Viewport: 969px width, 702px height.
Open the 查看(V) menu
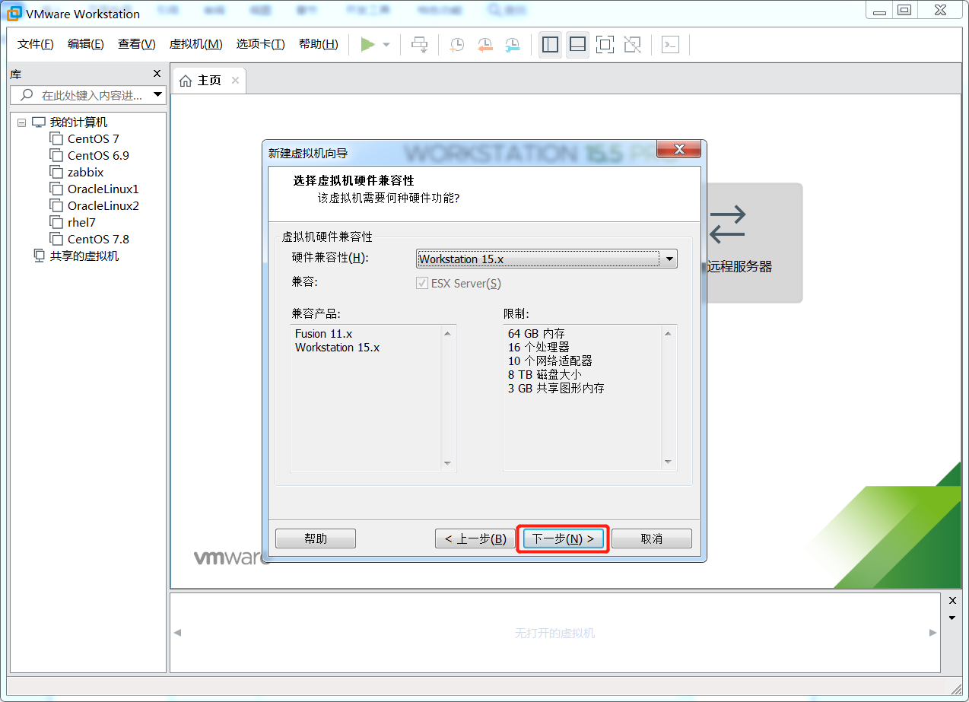tap(137, 44)
